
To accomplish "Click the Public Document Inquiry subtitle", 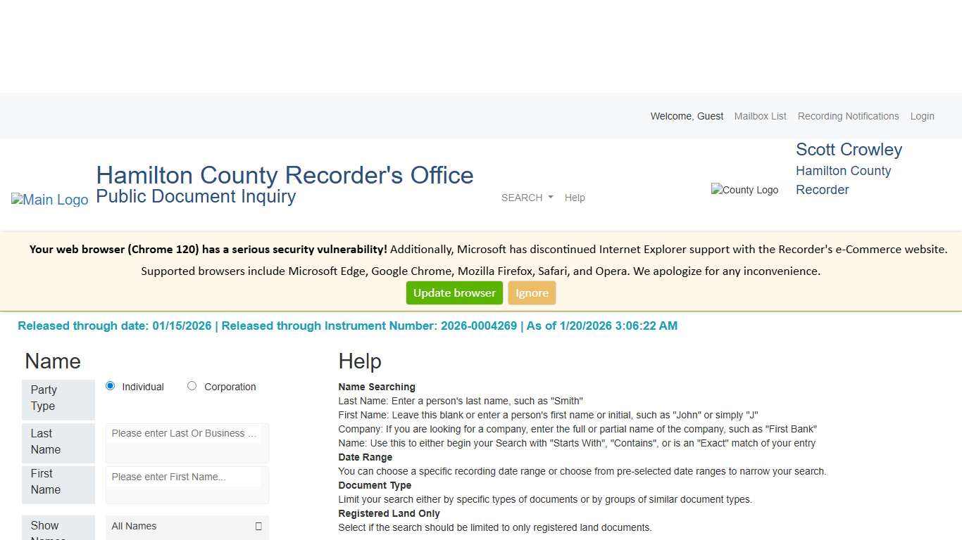I will (196, 197).
